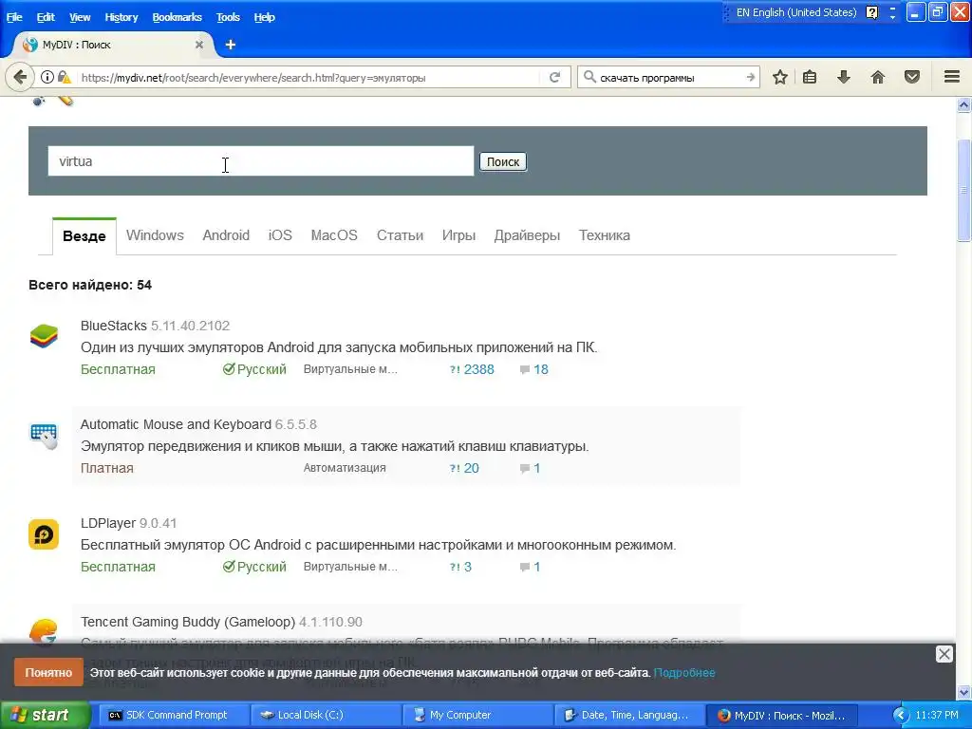Show site information via the info icon
The width and height of the screenshot is (972, 729).
pyautogui.click(x=47, y=78)
